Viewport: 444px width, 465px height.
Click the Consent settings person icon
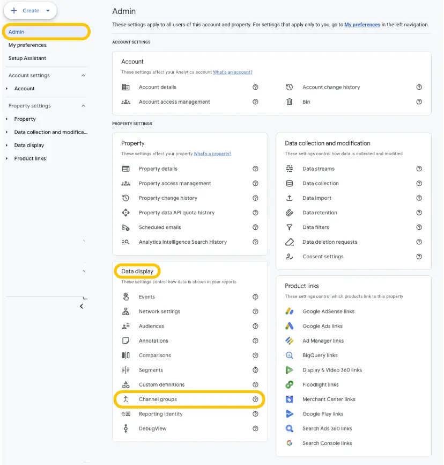click(x=289, y=257)
